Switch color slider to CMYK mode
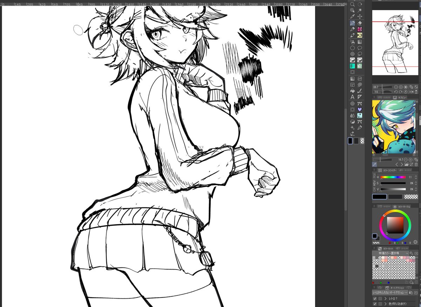The image size is (421, 307). point(374,189)
